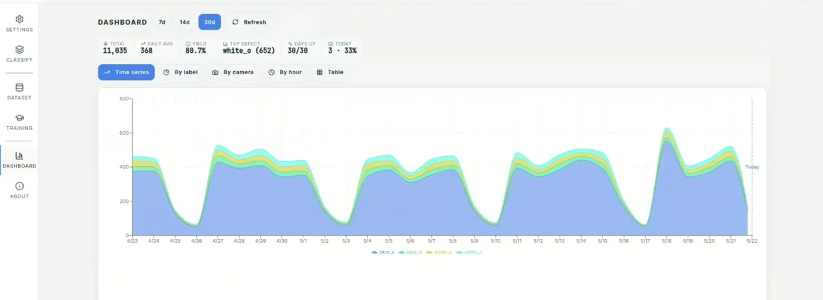
Task: Click the 5/18 x-axis date label
Action: pos(666,241)
